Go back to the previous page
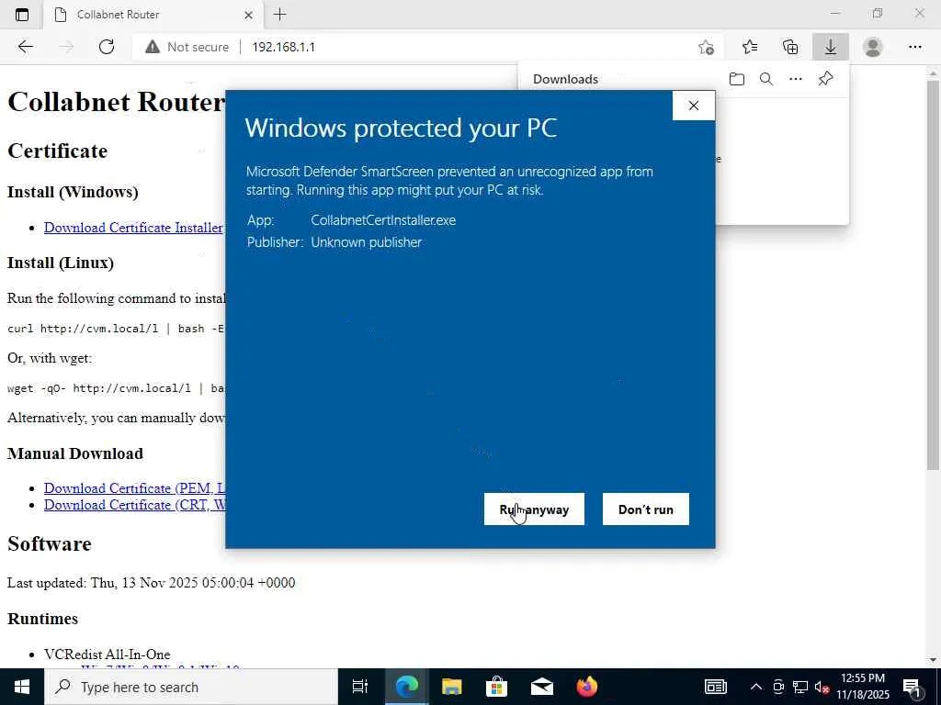The image size is (941, 705). pos(25,47)
